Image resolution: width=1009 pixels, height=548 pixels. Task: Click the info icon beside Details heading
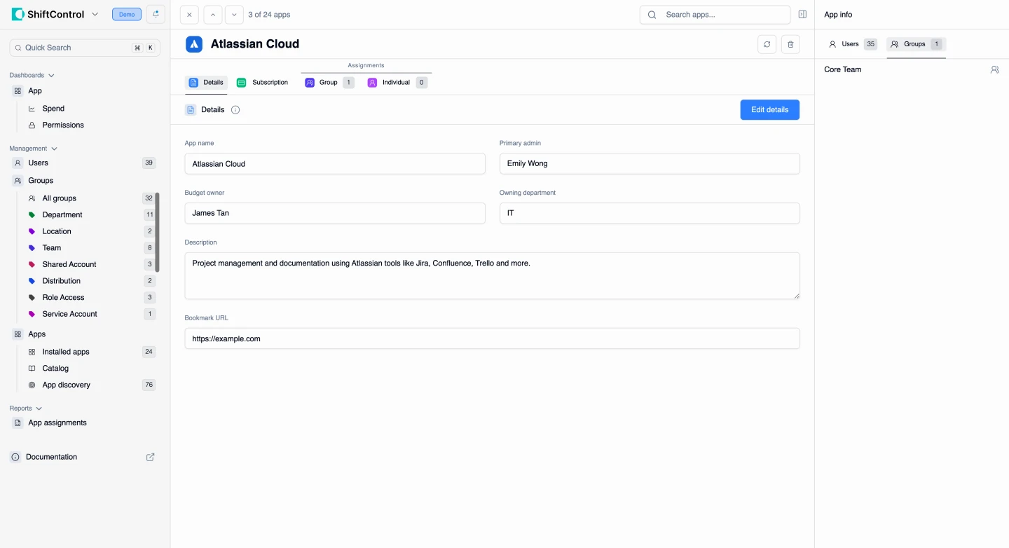click(235, 110)
